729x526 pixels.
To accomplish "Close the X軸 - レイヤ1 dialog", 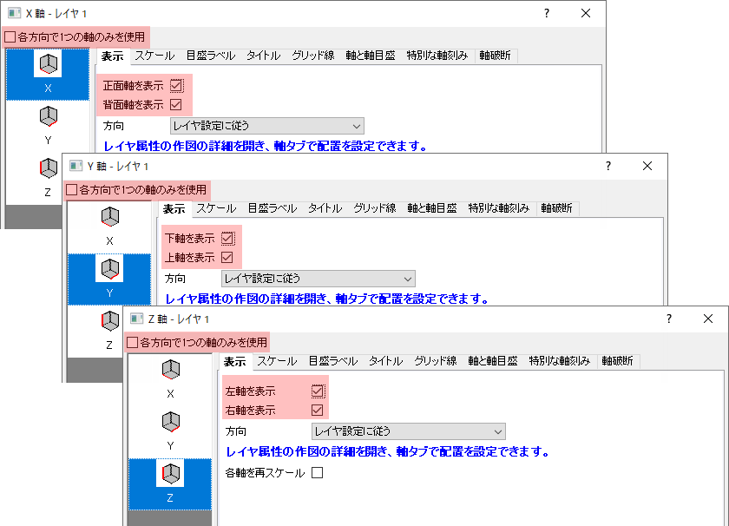I will 586,13.
